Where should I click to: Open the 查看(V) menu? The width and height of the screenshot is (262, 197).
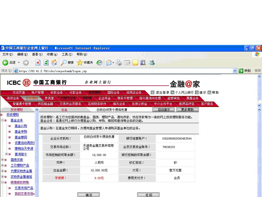pyautogui.click(x=37, y=54)
